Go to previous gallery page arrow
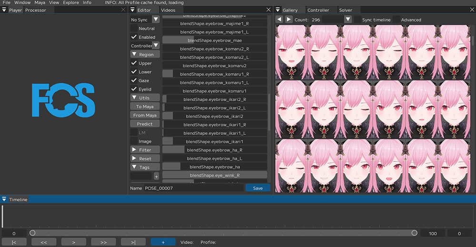The width and height of the screenshot is (476, 247). click(279, 19)
